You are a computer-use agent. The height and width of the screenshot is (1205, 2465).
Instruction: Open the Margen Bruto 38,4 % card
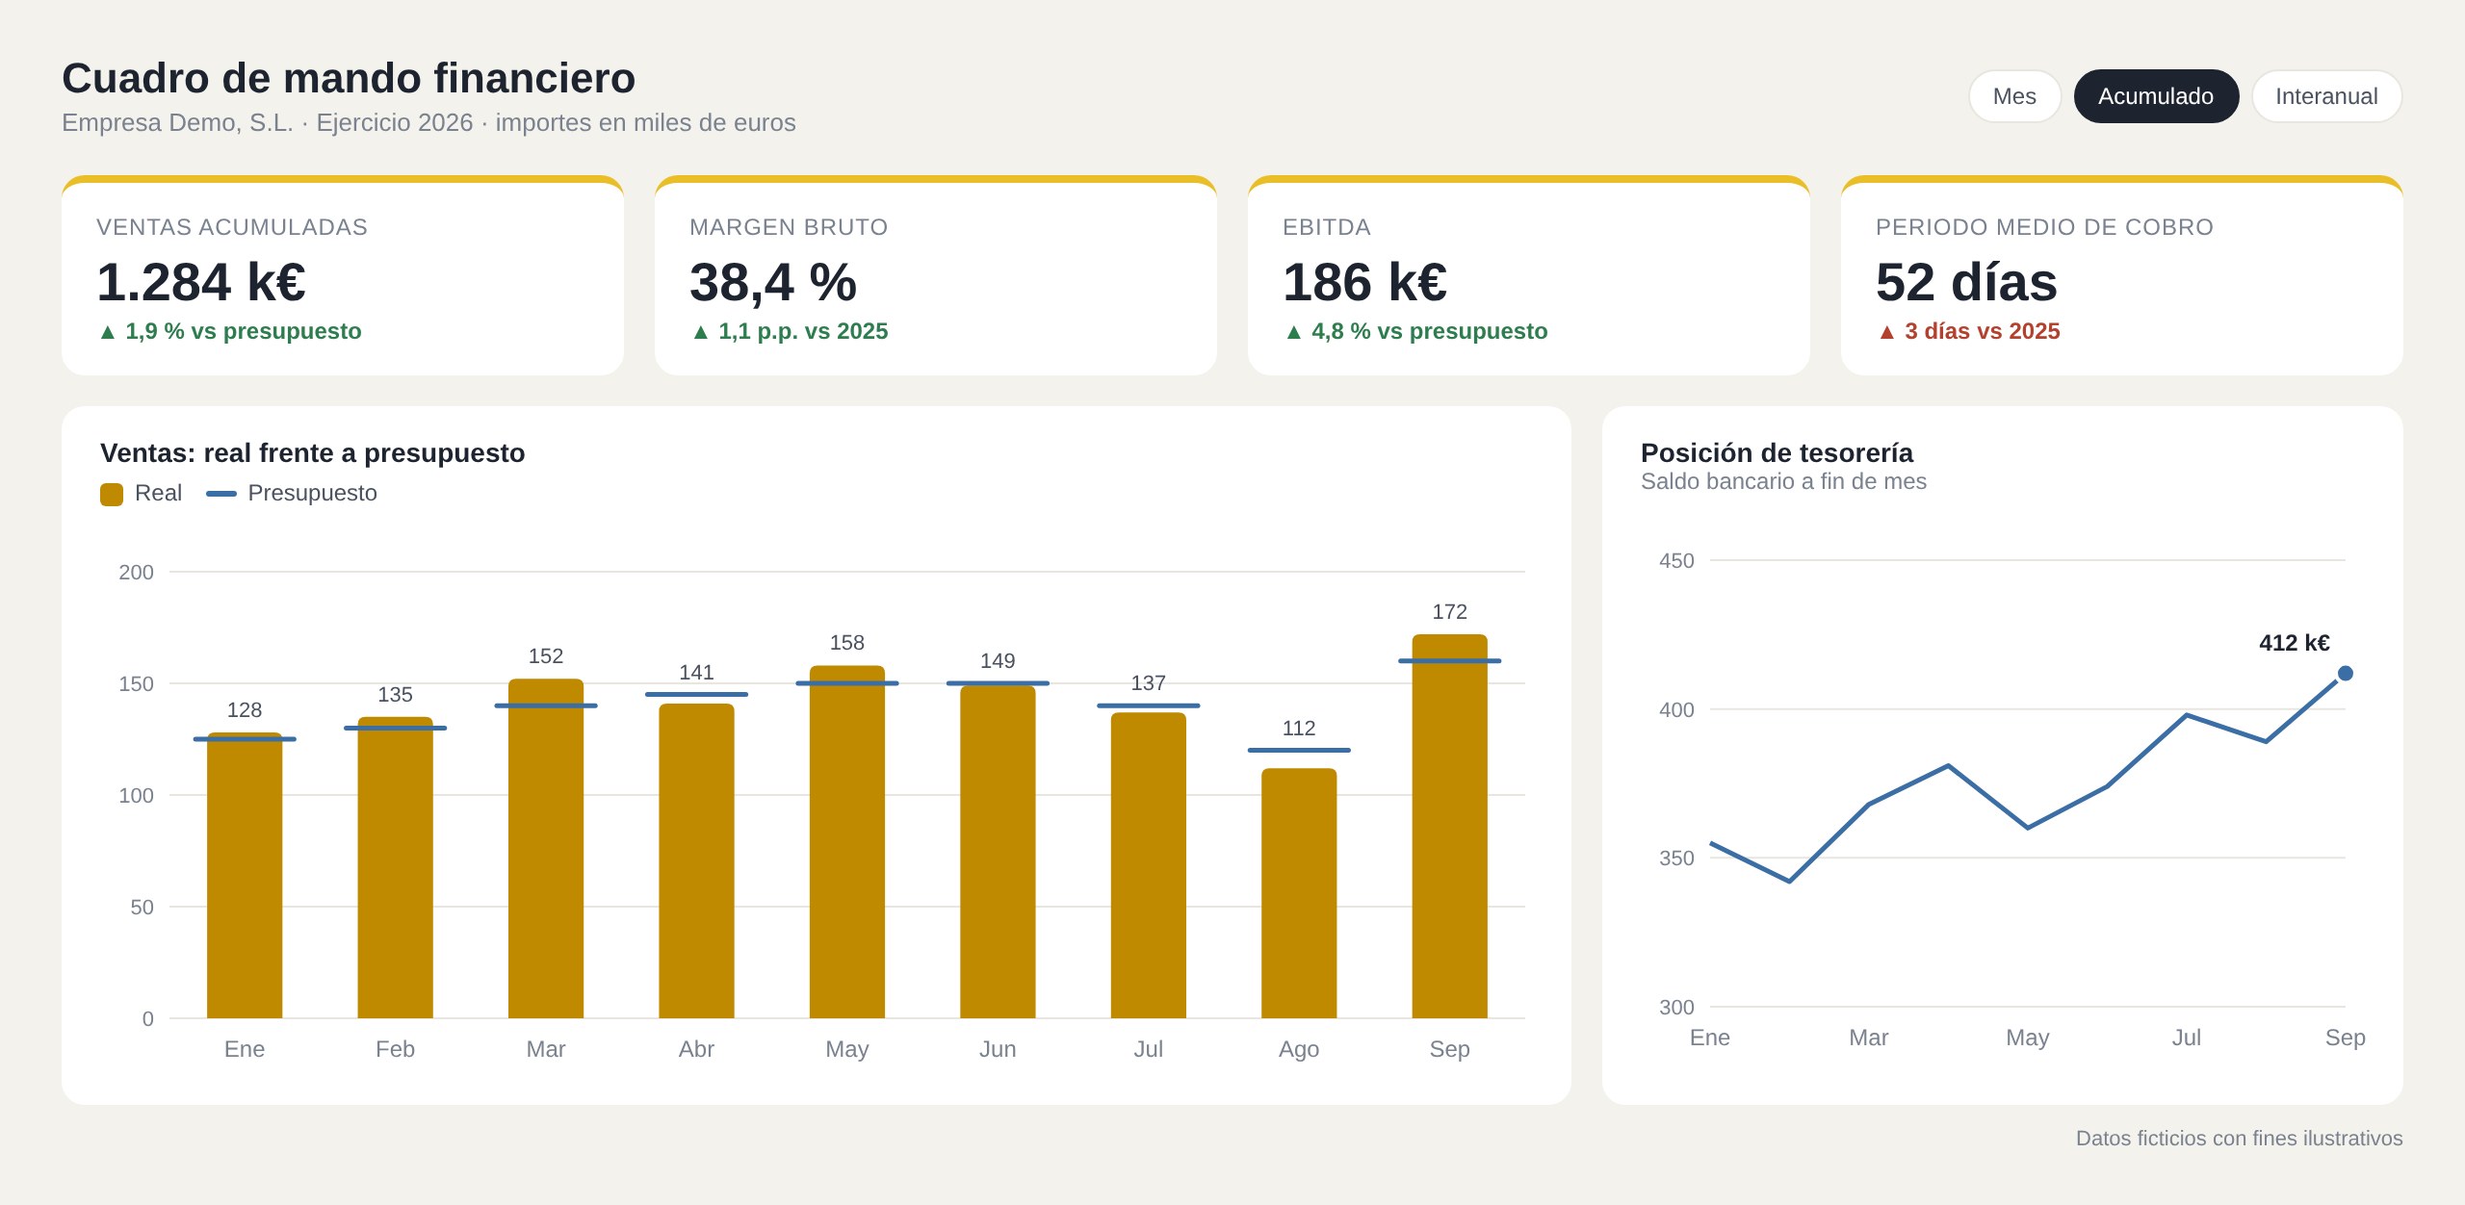[936, 275]
